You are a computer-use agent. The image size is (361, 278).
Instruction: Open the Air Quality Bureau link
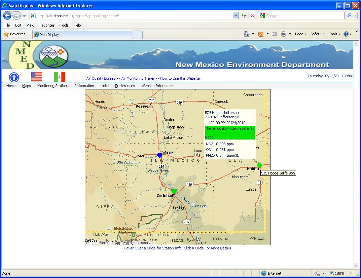point(101,78)
